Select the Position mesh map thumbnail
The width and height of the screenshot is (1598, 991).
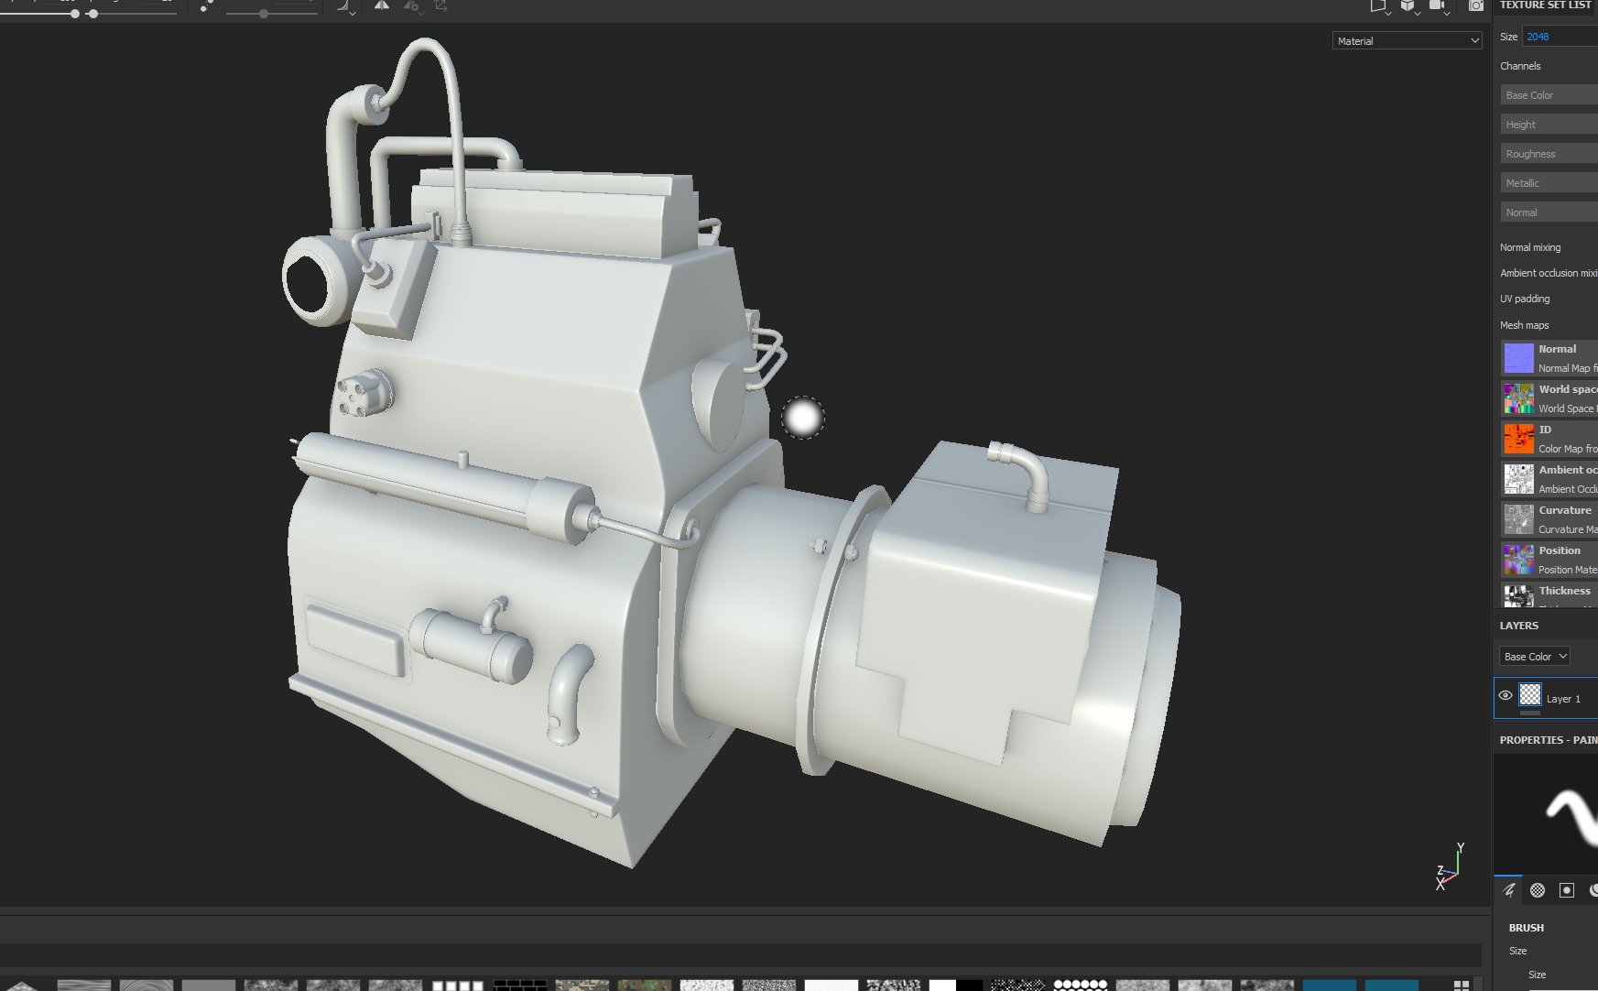pos(1518,560)
